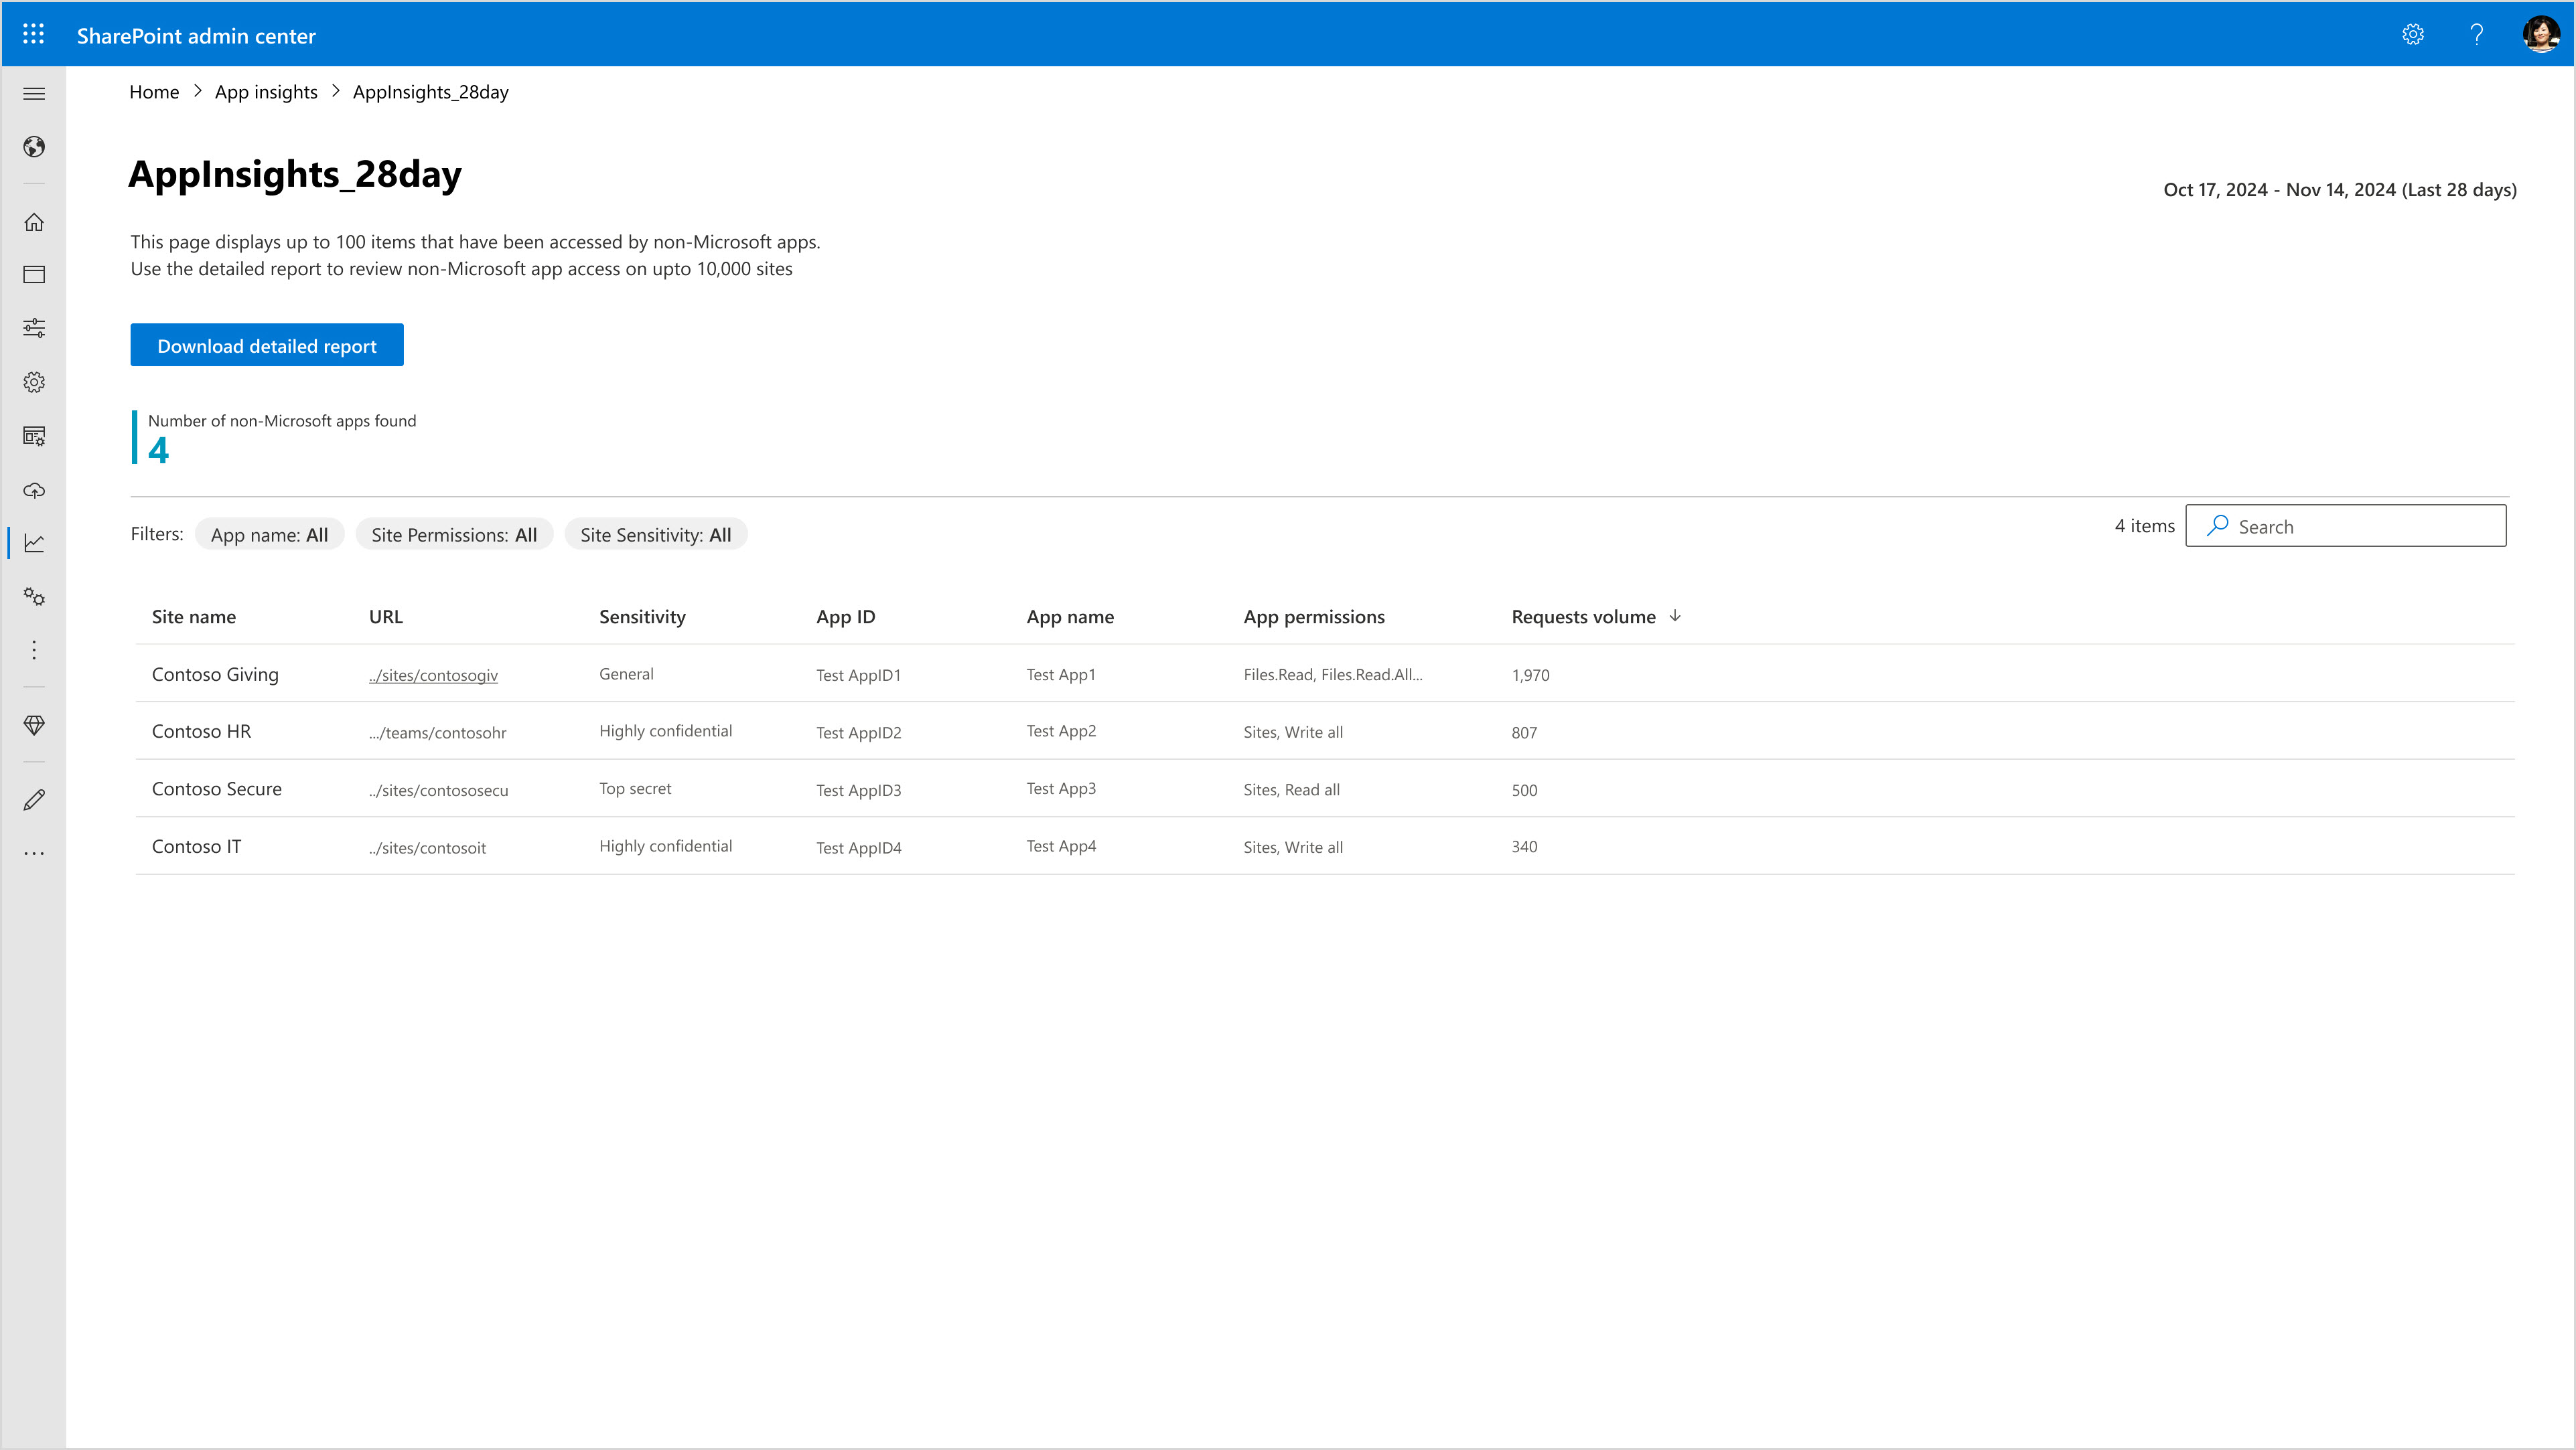
Task: Open the ../sites/contosogiv URL link
Action: click(433, 675)
